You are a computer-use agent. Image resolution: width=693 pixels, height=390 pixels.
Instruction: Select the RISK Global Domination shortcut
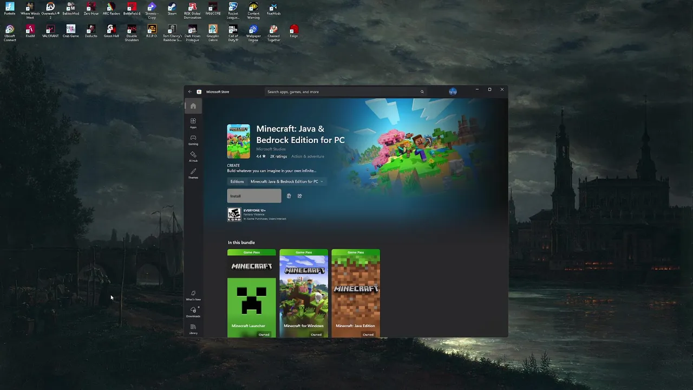[x=192, y=11]
